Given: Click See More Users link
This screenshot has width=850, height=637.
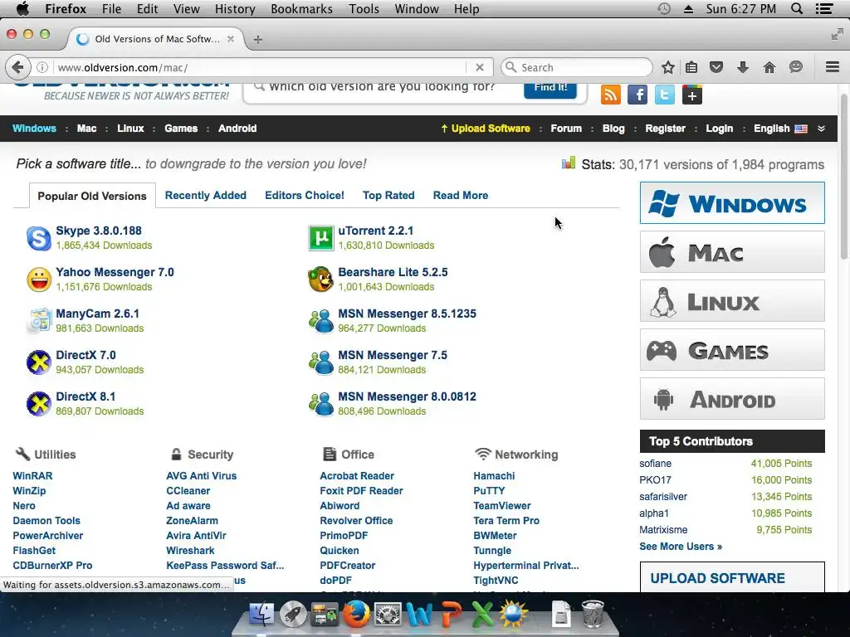Looking at the screenshot, I should (x=681, y=547).
